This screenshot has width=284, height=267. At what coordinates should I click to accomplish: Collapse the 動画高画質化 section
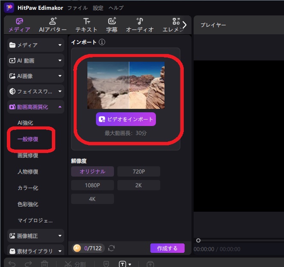click(36, 107)
